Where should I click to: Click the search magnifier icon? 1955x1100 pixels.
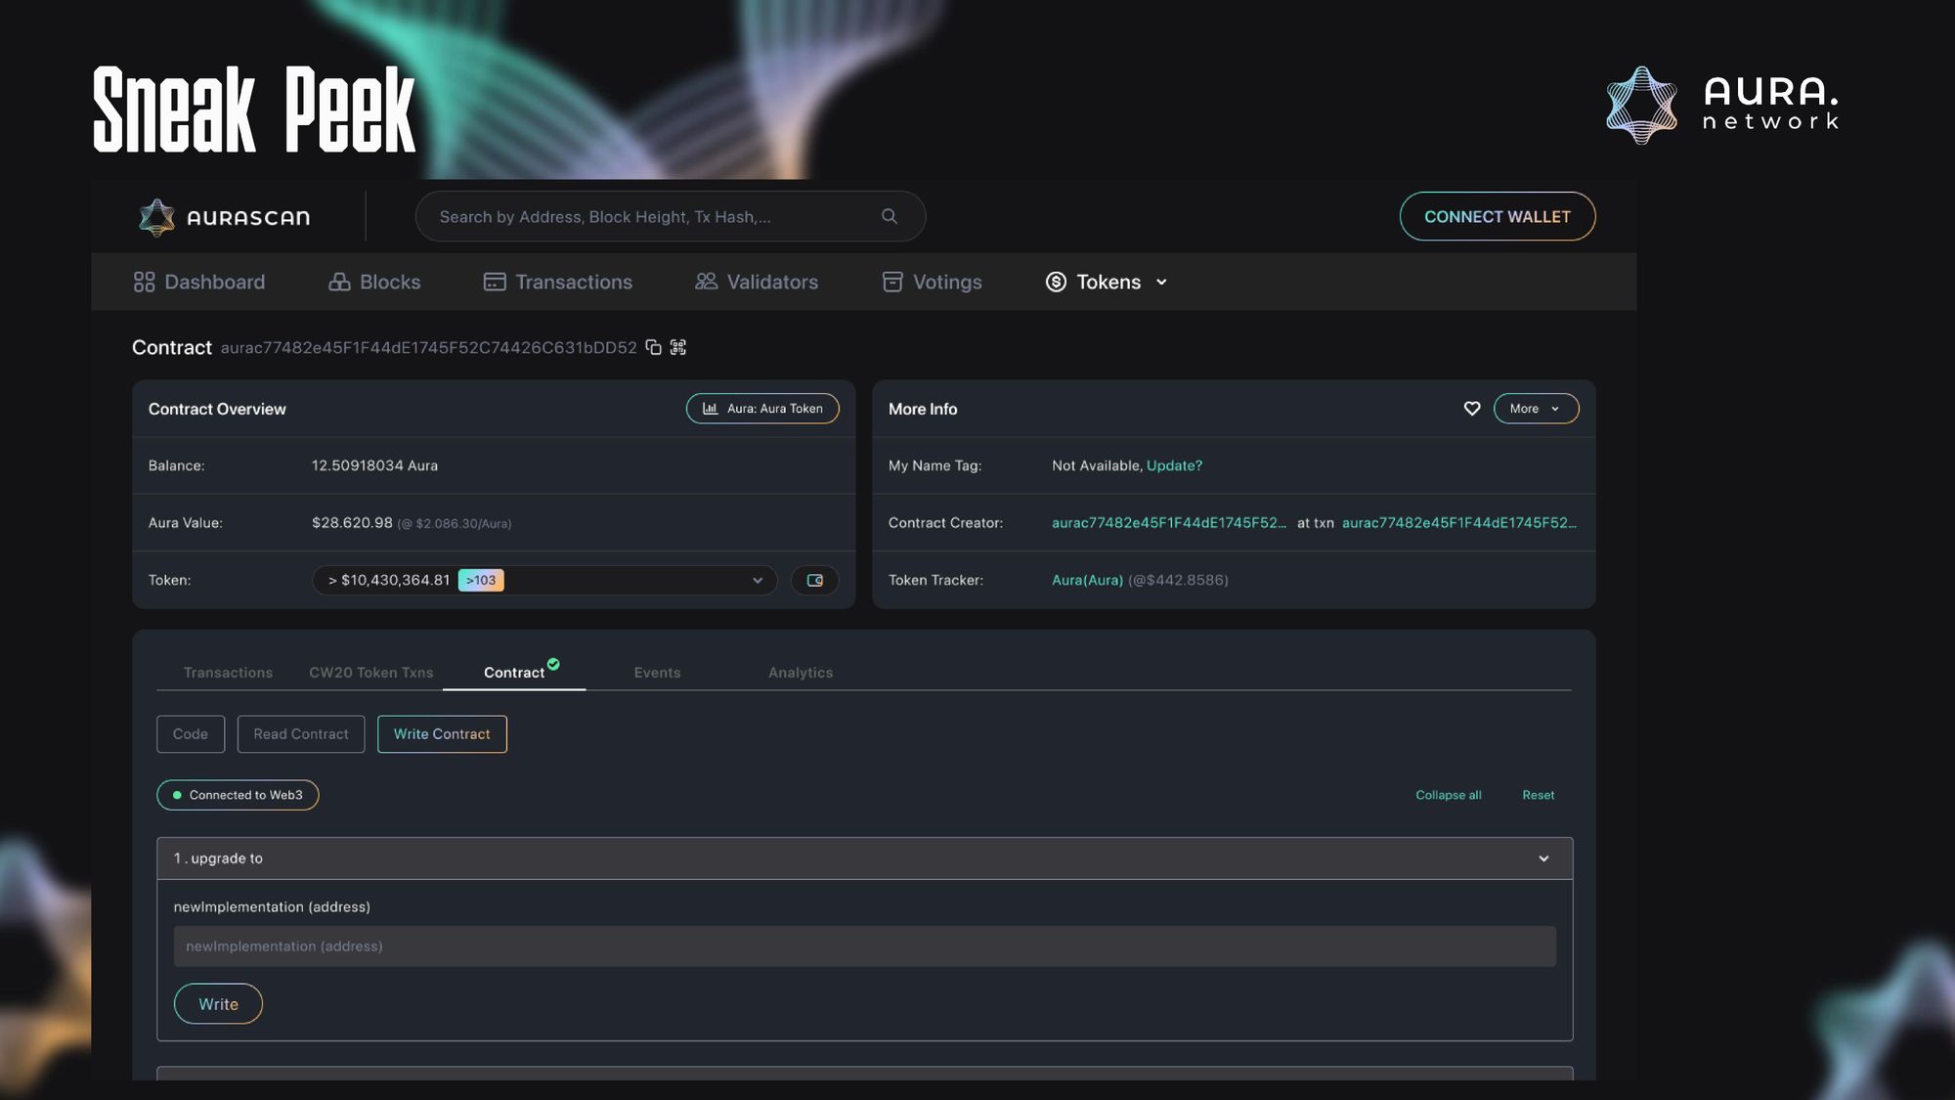pos(889,216)
